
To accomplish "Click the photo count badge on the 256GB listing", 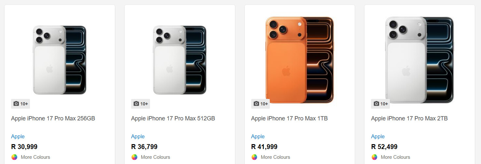I will click(21, 104).
